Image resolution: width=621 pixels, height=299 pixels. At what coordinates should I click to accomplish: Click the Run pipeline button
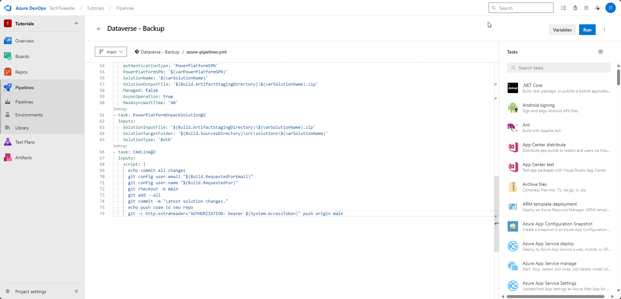(x=587, y=30)
